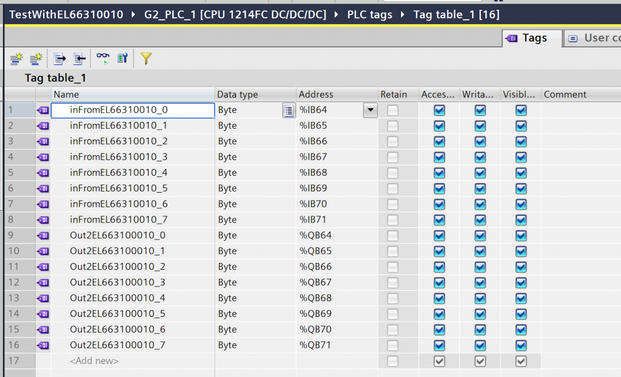Screen dimensions: 621x377
Task: Click the Export tags icon
Action: pyautogui.click(x=59, y=58)
